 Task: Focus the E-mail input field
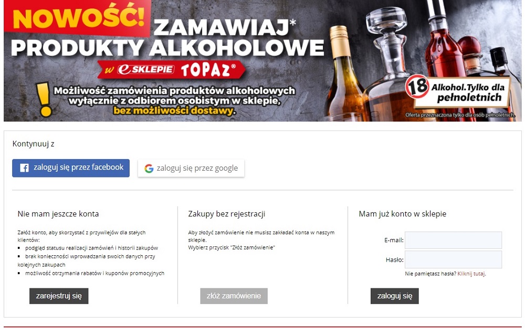tap(453, 240)
